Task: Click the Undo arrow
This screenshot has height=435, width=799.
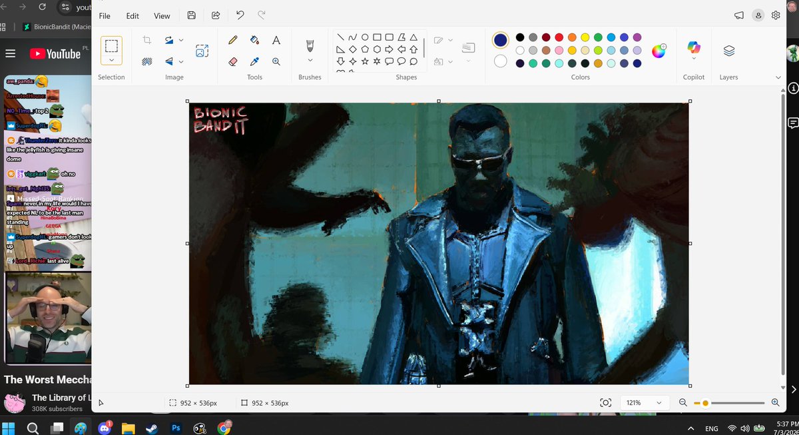Action: pyautogui.click(x=240, y=15)
